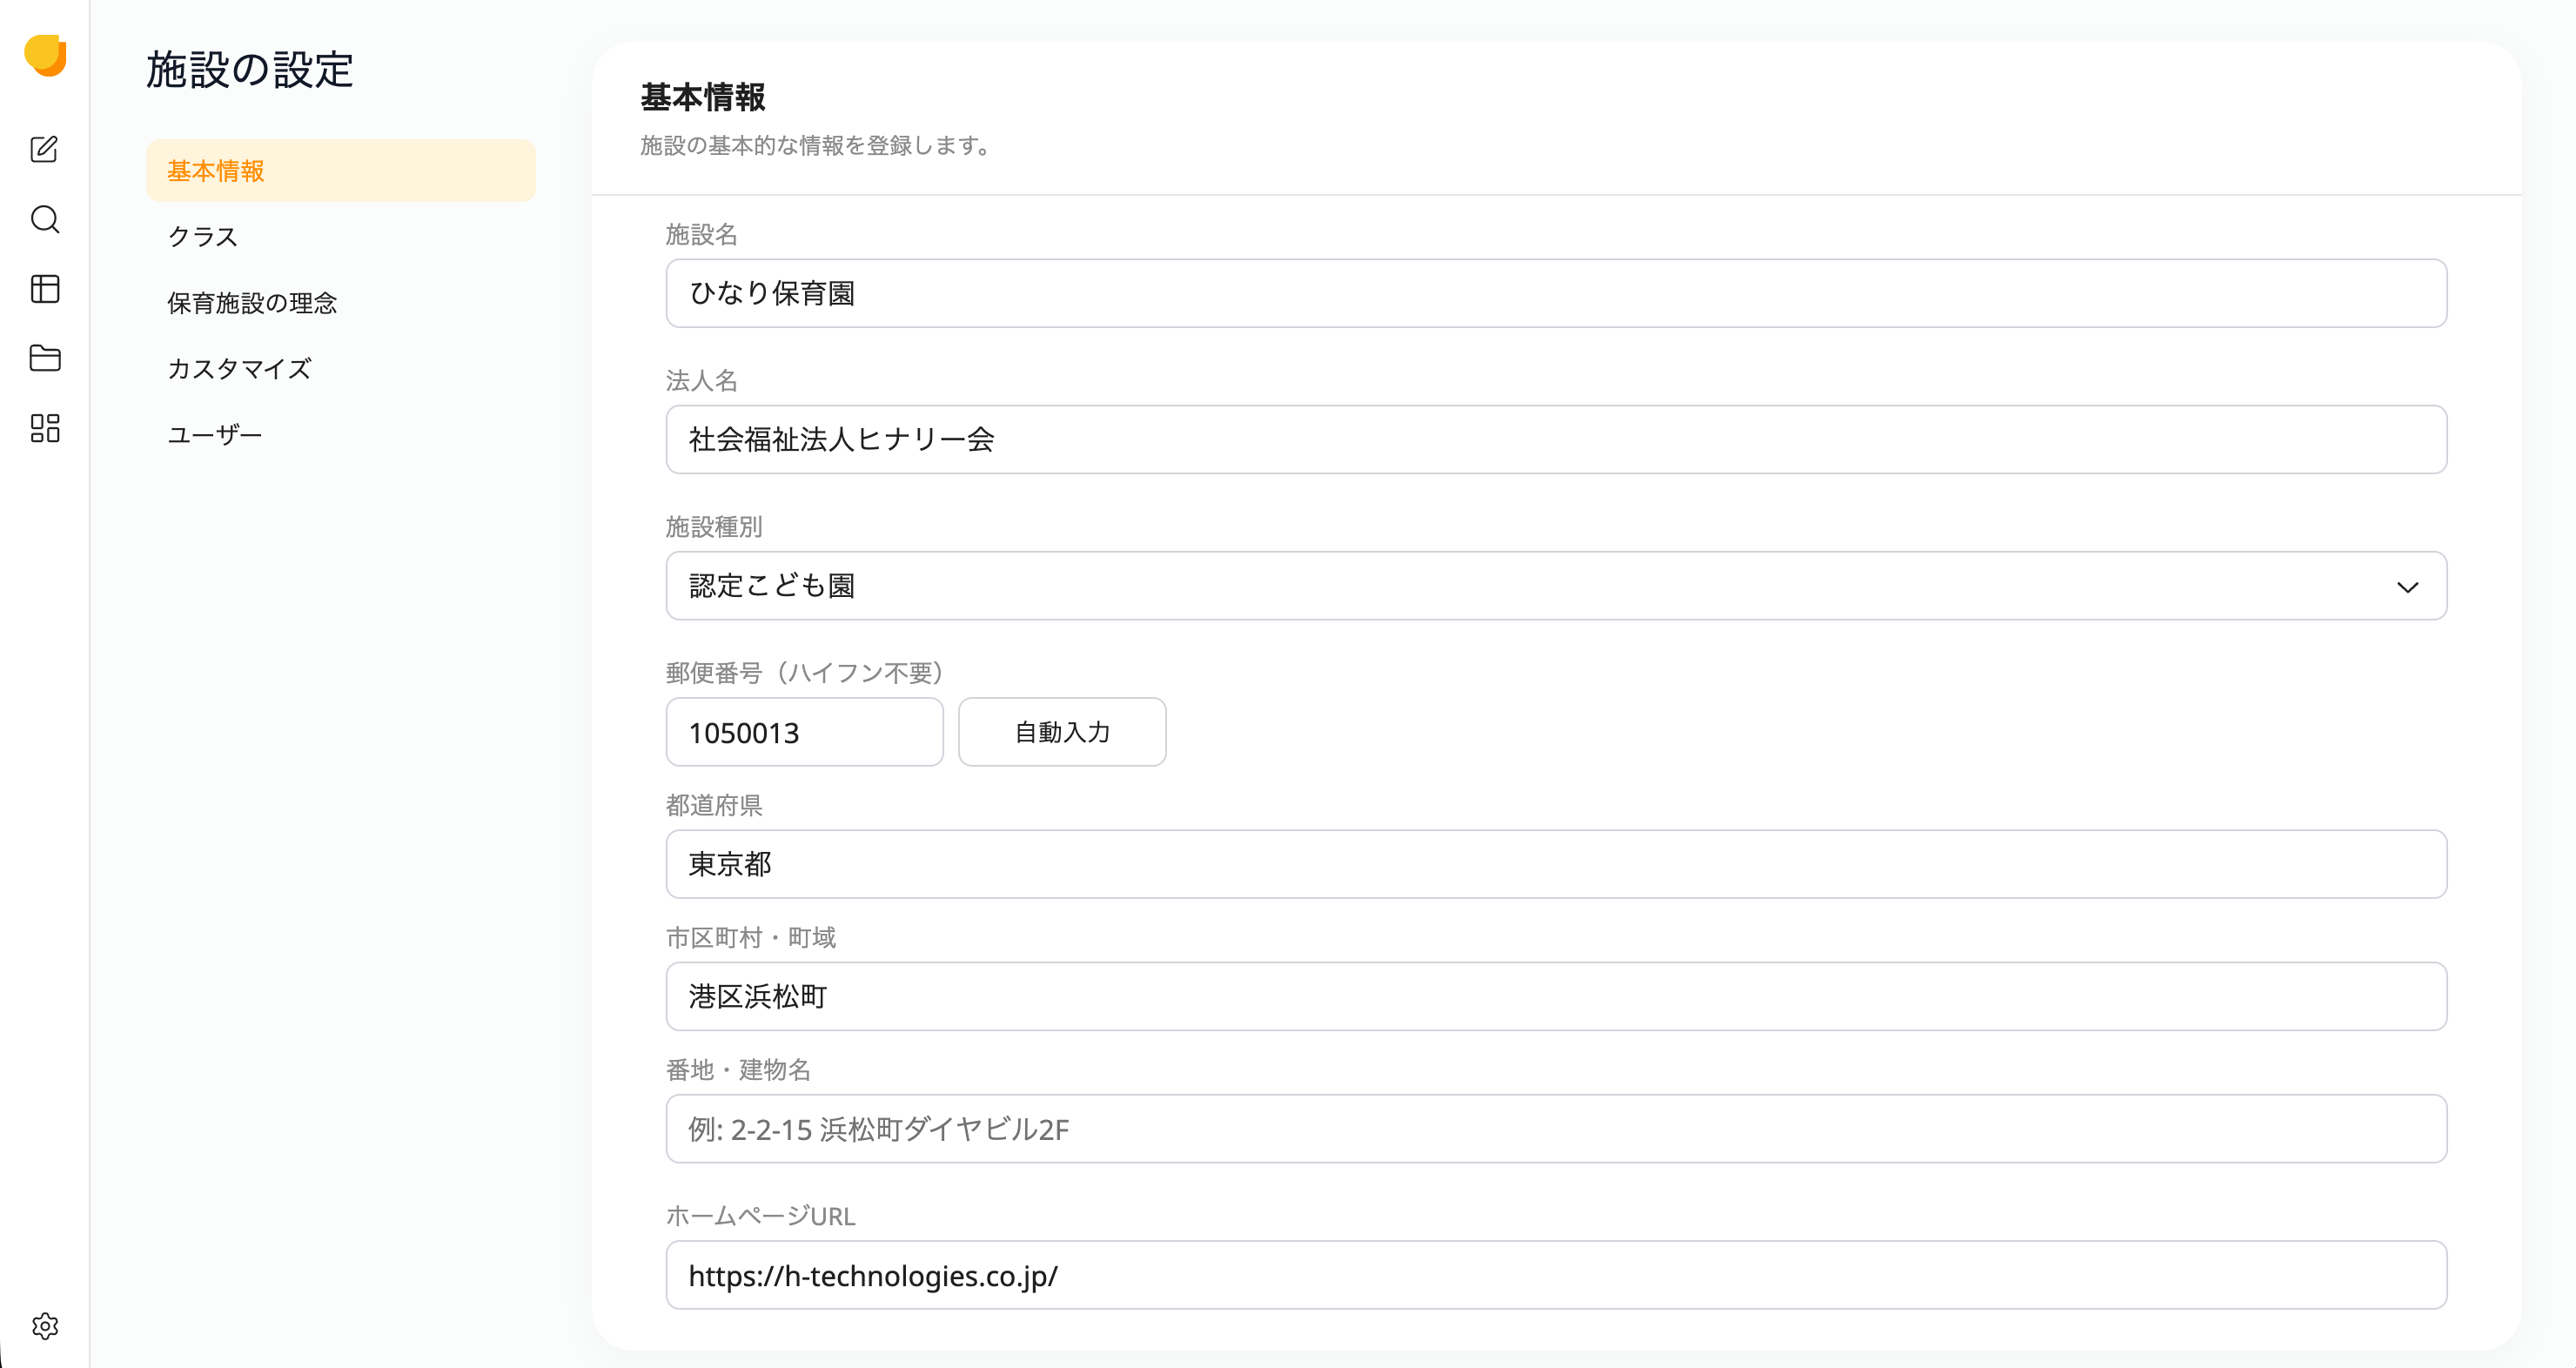Open the search magnifier icon in sidebar
The height and width of the screenshot is (1368, 2576).
coord(45,219)
